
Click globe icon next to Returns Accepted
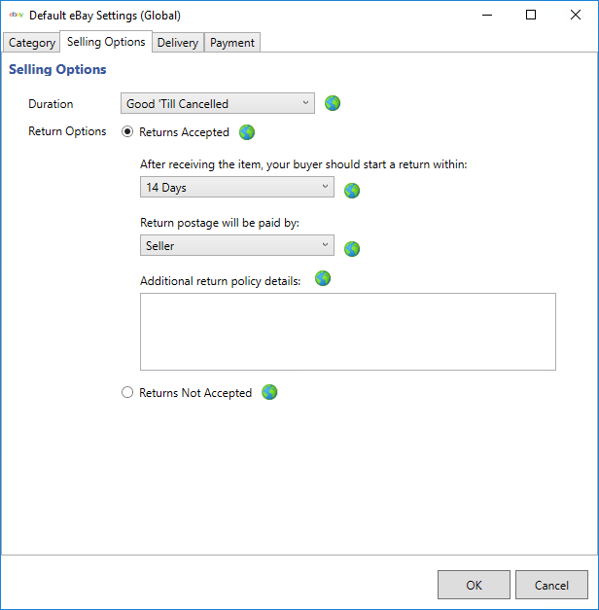[x=247, y=132]
